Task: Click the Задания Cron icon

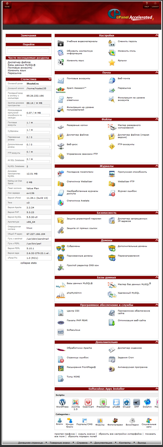Action: pos(112,359)
